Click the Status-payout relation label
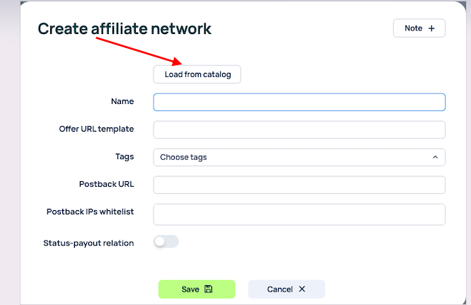The image size is (471, 305). (x=88, y=243)
